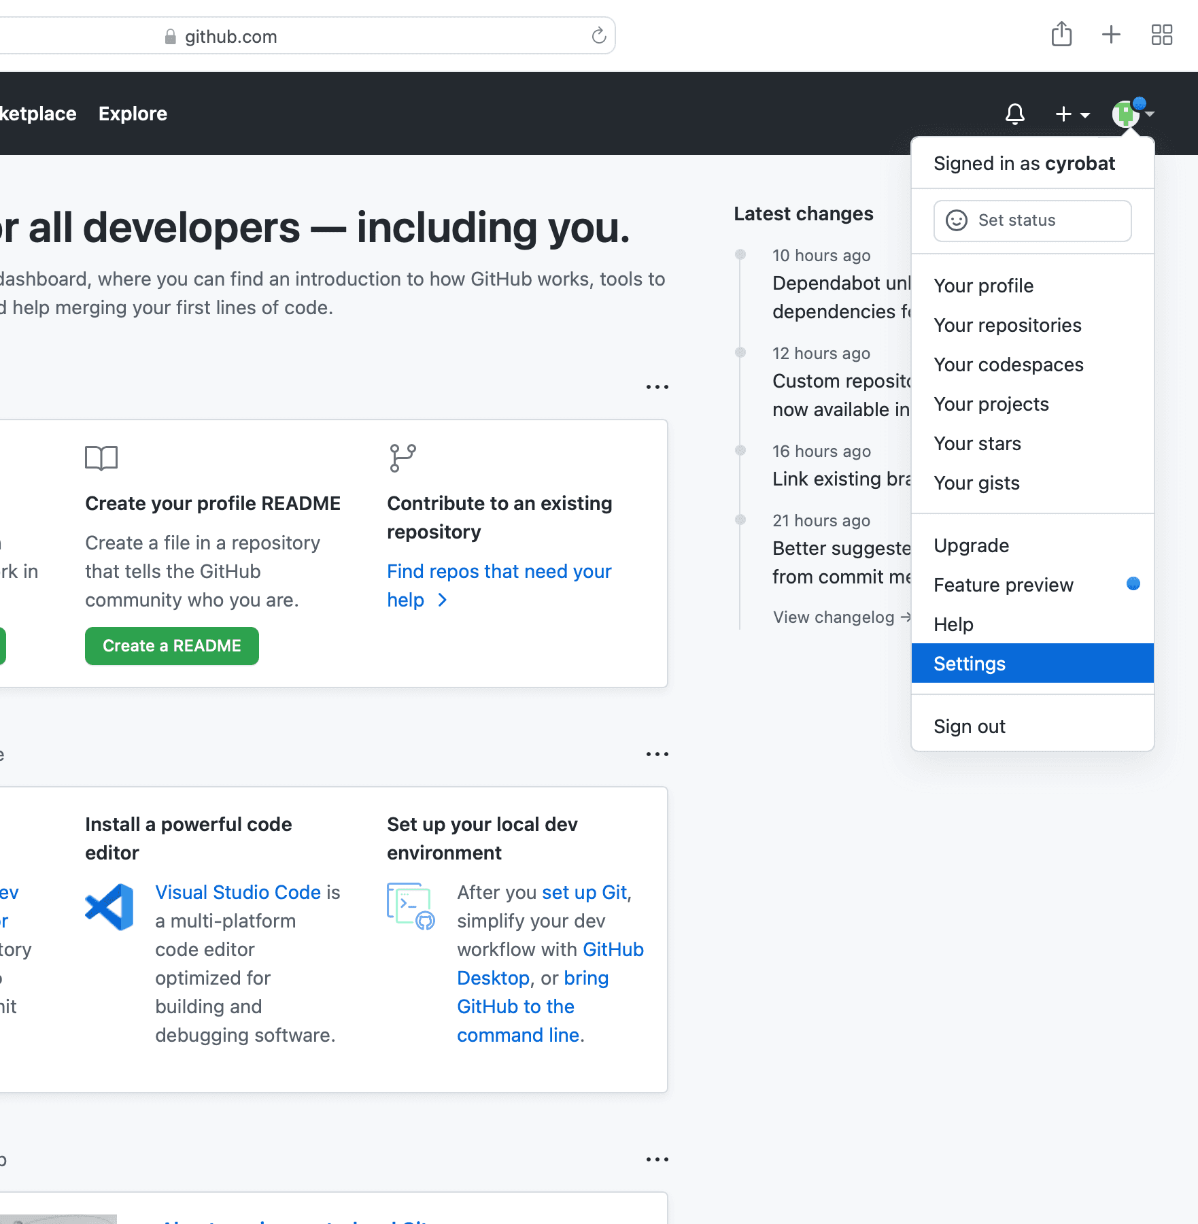Click Help in user menu
The image size is (1198, 1224).
coord(1032,624)
